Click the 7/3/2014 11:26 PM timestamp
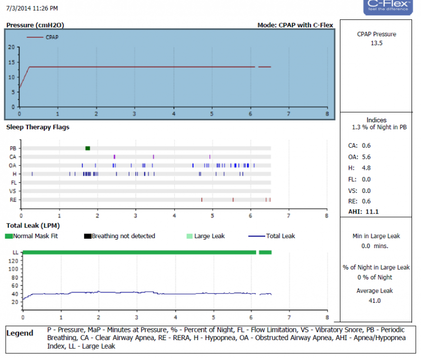 click(32, 8)
